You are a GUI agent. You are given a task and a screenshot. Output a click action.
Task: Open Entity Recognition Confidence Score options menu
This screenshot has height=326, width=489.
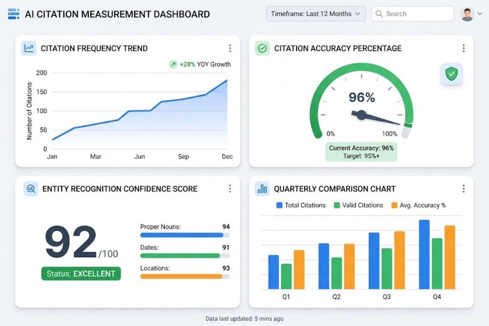[230, 188]
